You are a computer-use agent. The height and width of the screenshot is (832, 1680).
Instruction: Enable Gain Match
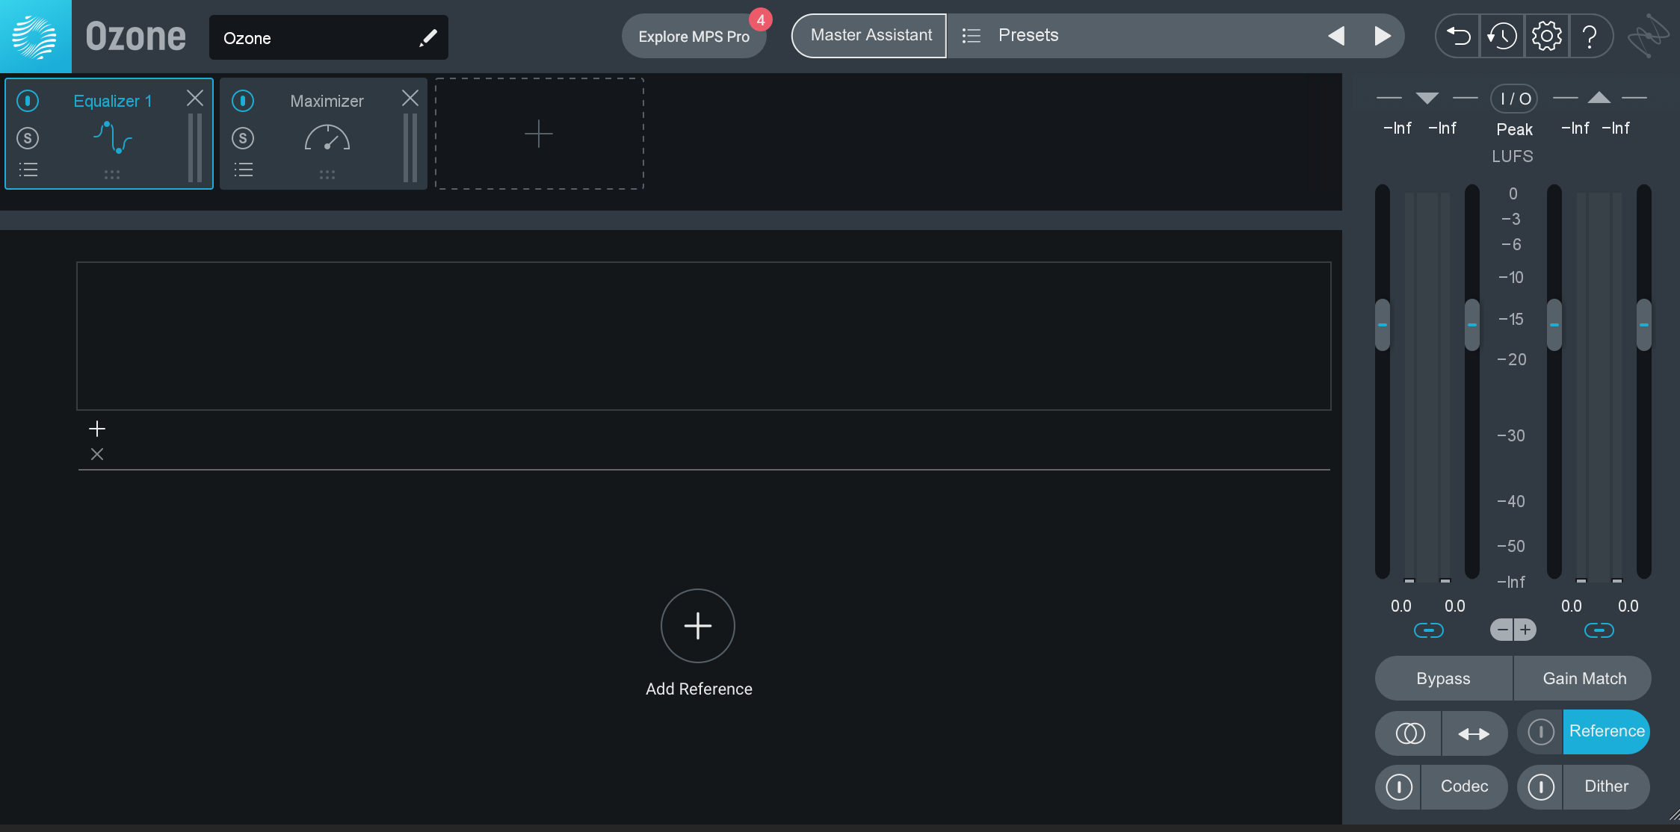1584,678
